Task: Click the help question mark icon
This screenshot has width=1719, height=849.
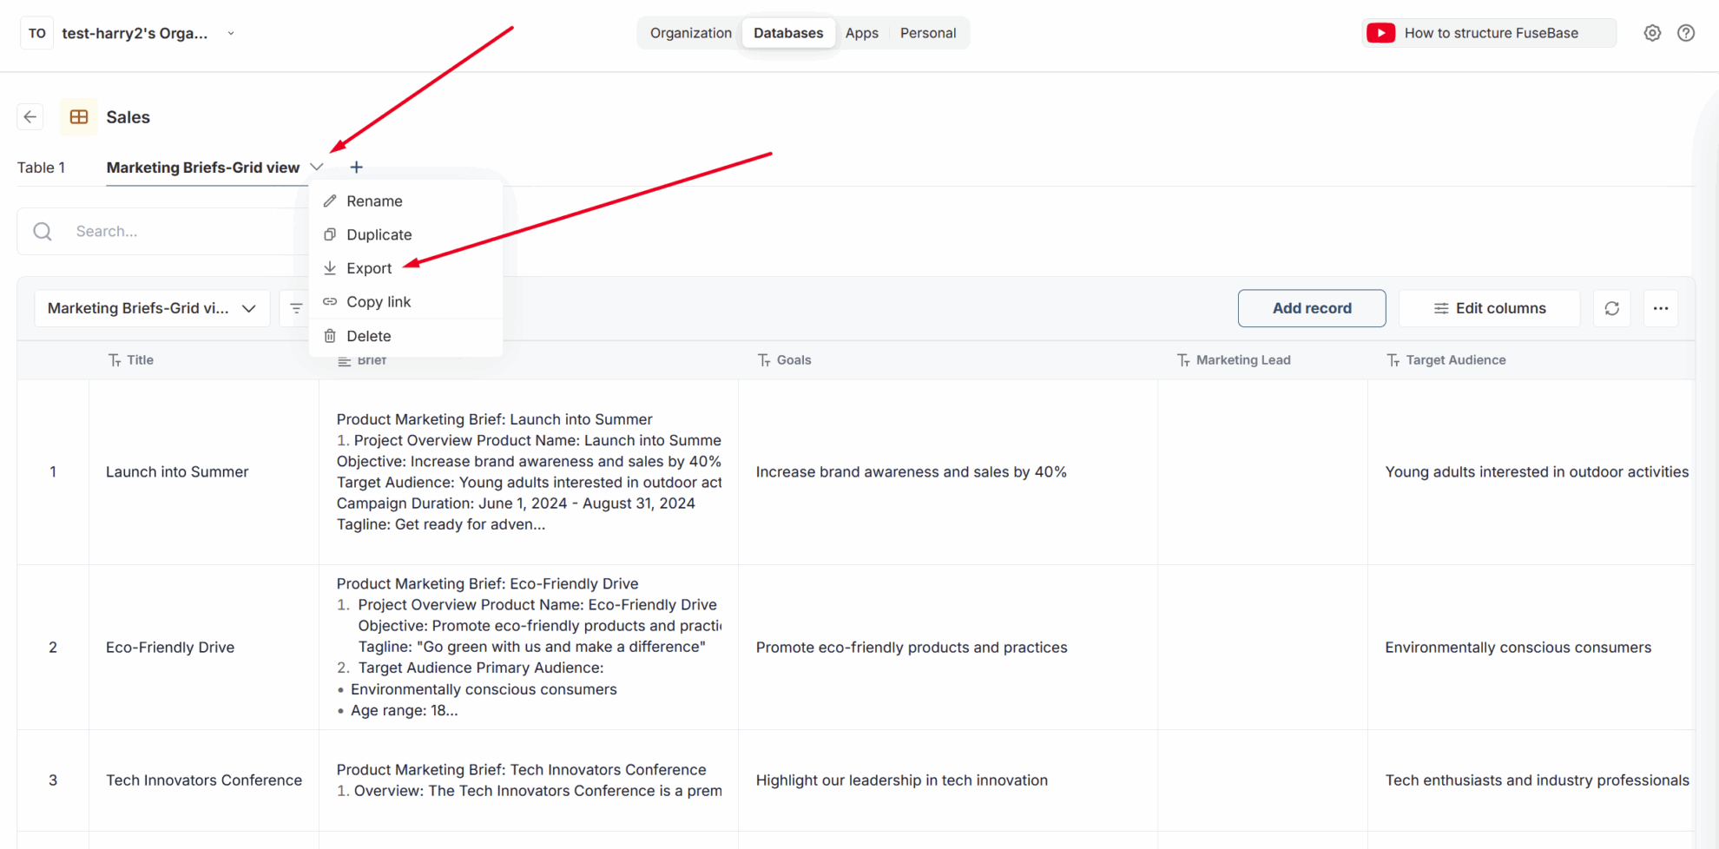Action: (x=1687, y=32)
